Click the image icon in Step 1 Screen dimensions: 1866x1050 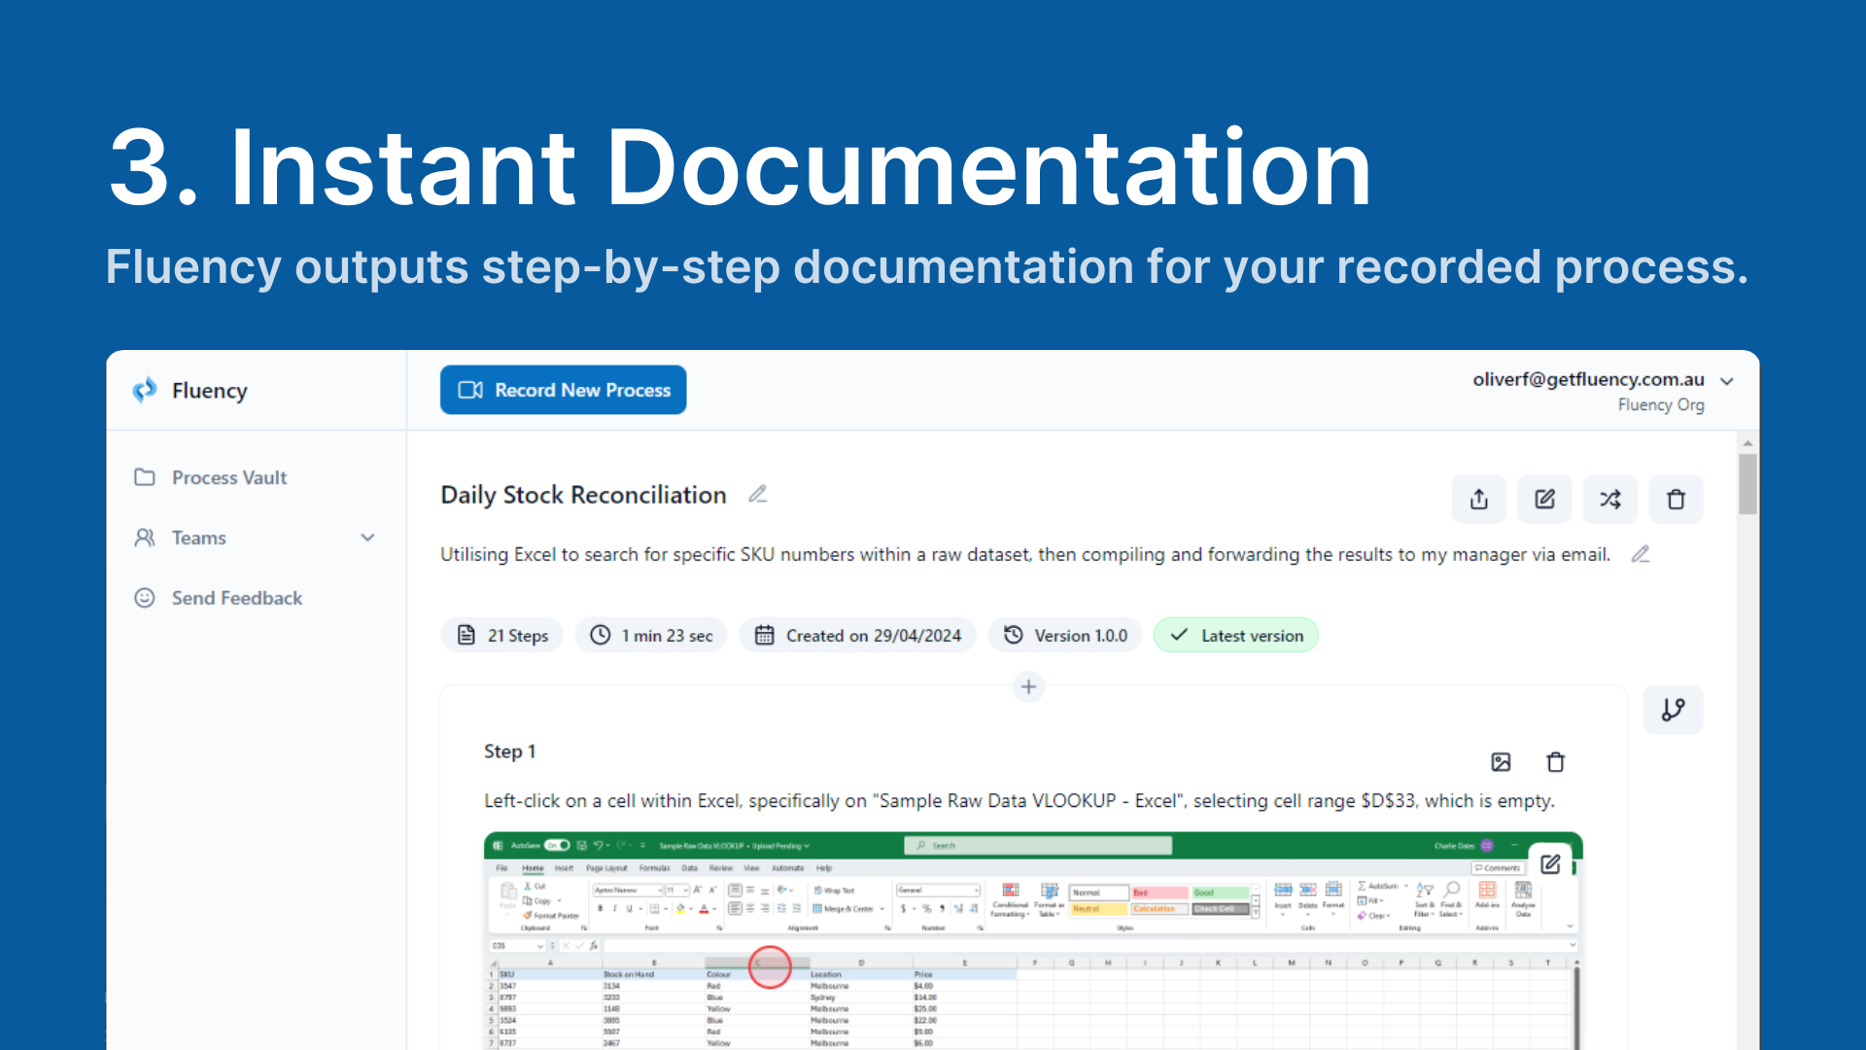(1501, 762)
